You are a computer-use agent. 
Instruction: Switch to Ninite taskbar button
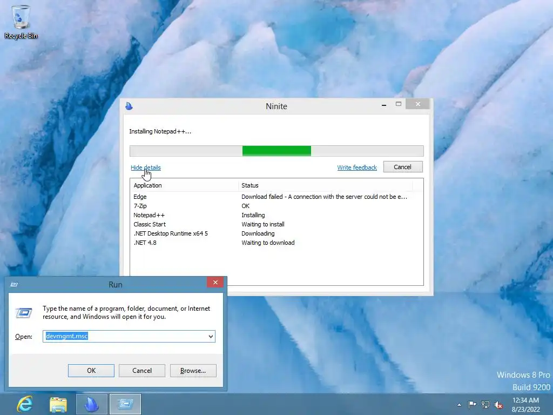pos(92,404)
